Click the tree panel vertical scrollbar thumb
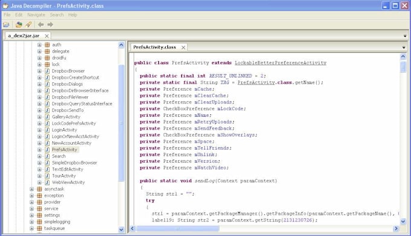411x236 pixels. coord(121,123)
